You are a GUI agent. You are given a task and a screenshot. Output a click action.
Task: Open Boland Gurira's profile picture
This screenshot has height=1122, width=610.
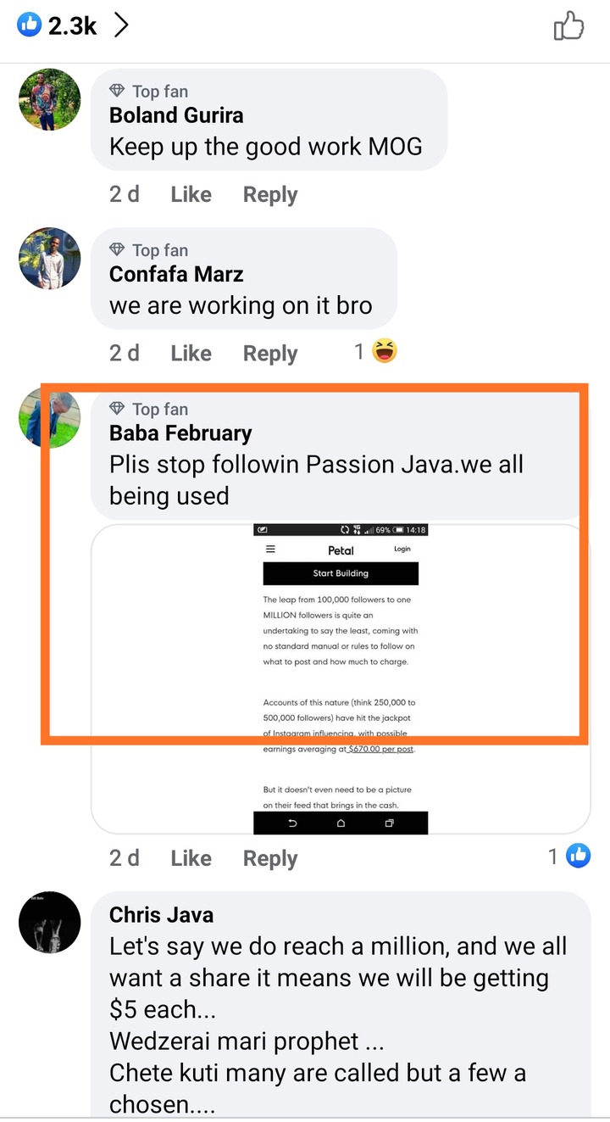[x=49, y=99]
